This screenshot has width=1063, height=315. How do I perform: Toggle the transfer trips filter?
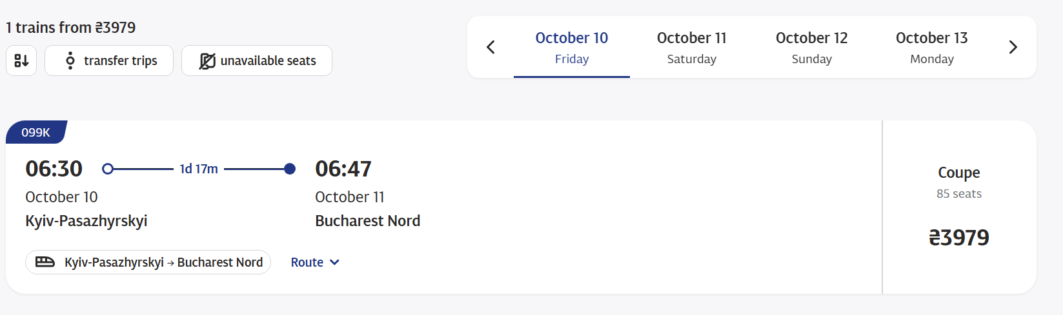(109, 61)
